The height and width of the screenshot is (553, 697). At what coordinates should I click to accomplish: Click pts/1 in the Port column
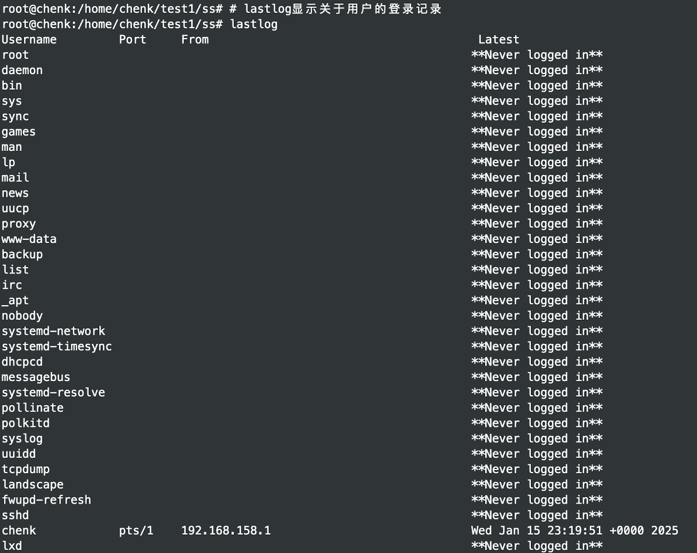click(136, 531)
